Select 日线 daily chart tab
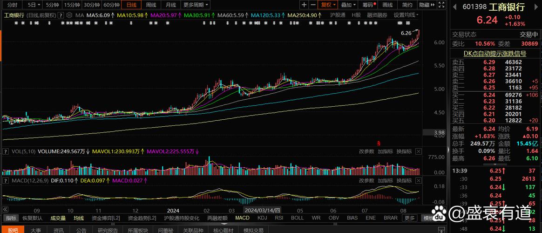This screenshot has width=542, height=233. click(x=131, y=5)
